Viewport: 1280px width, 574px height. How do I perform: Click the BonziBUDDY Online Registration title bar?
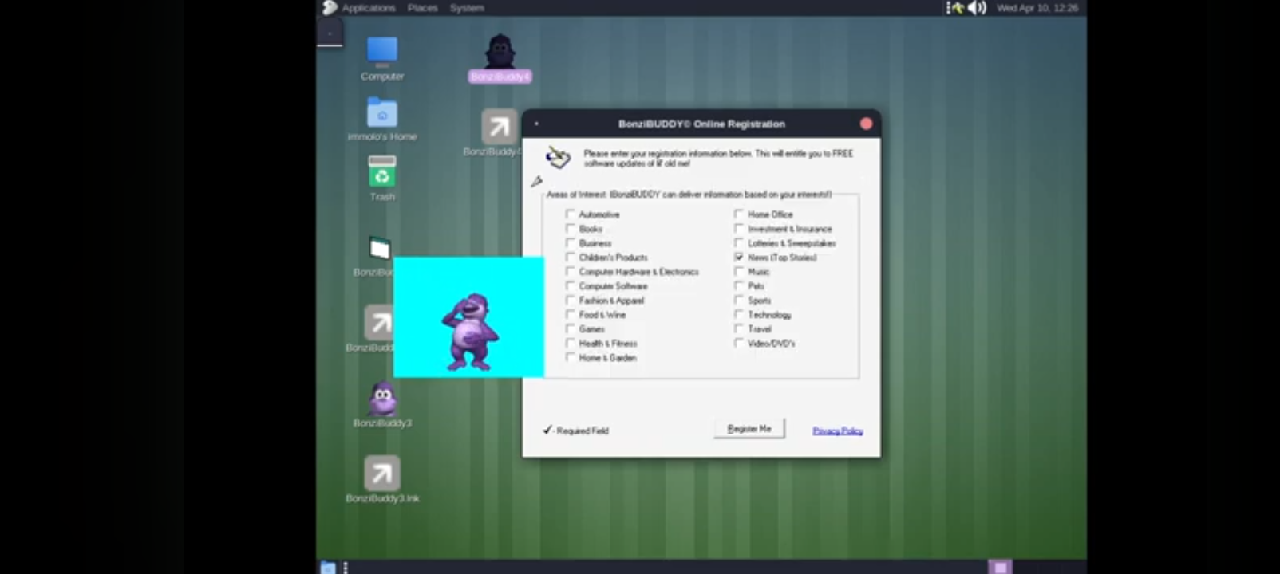pyautogui.click(x=701, y=124)
